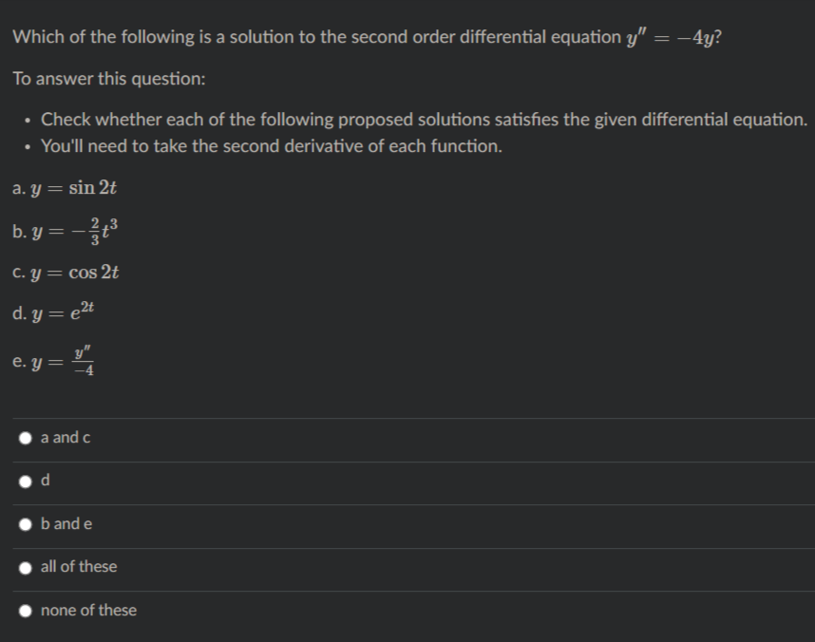Viewport: 815px width, 642px height.
Task: Choose the radio button for answer "d"
Action: click(25, 481)
